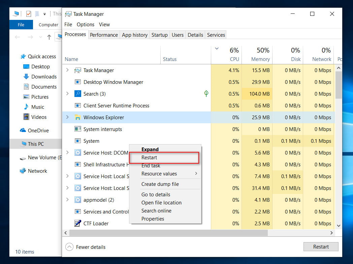Switch to the Performance tab
Viewport: 353px width, 264px height.
pyautogui.click(x=104, y=35)
